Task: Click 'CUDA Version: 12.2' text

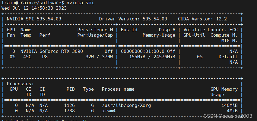Action: click(202, 19)
